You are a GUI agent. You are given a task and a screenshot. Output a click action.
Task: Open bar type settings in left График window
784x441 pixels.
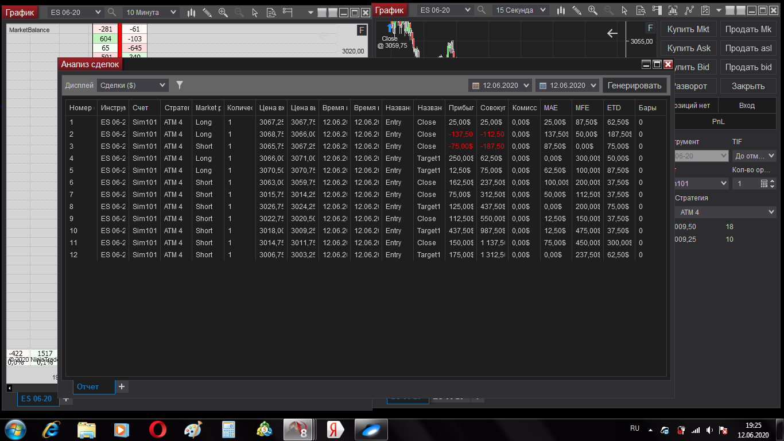[x=192, y=12]
